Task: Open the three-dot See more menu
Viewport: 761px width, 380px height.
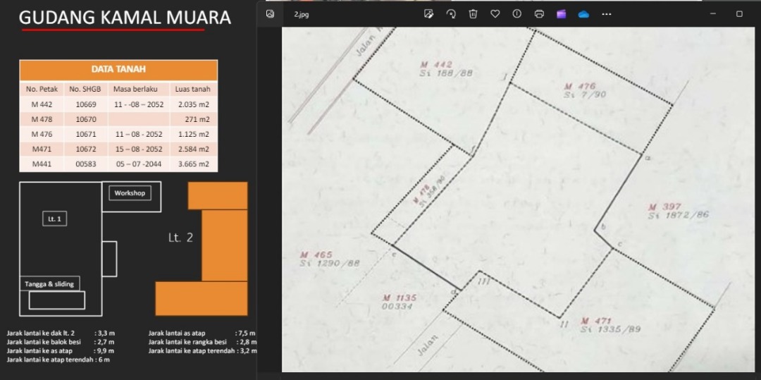Action: click(606, 14)
